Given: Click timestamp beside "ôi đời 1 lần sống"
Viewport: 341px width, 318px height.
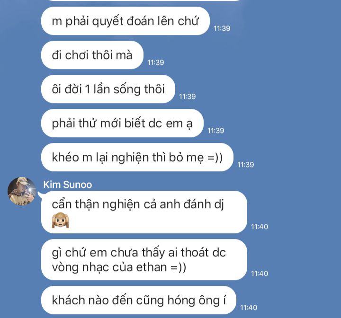Looking at the screenshot, I should coord(187,97).
